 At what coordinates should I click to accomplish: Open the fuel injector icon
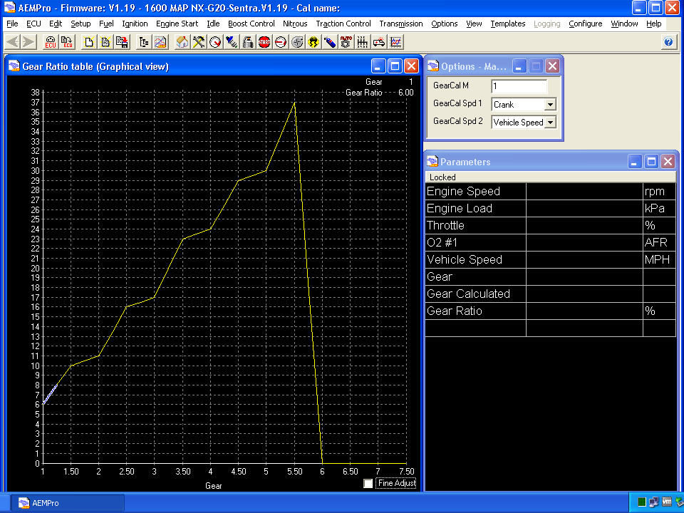click(x=231, y=42)
